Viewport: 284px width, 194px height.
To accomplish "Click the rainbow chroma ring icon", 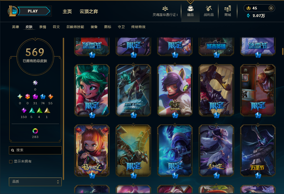I will click(x=35, y=131).
